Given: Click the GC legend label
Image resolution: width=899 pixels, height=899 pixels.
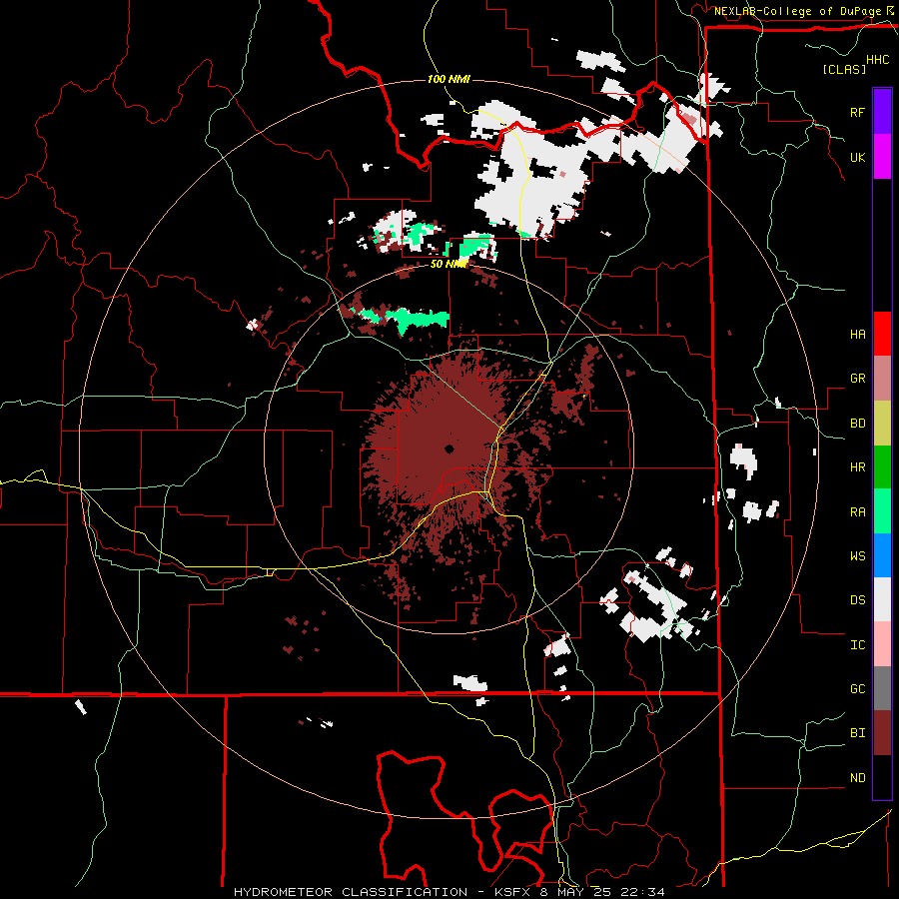Looking at the screenshot, I should (857, 689).
